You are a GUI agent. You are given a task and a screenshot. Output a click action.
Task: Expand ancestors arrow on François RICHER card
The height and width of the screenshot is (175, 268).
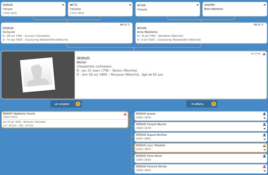pyautogui.click(x=197, y=5)
